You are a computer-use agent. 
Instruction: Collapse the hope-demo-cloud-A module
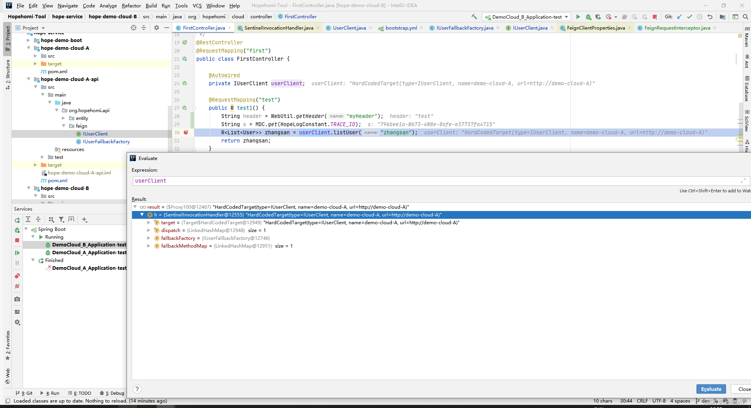[x=28, y=48]
